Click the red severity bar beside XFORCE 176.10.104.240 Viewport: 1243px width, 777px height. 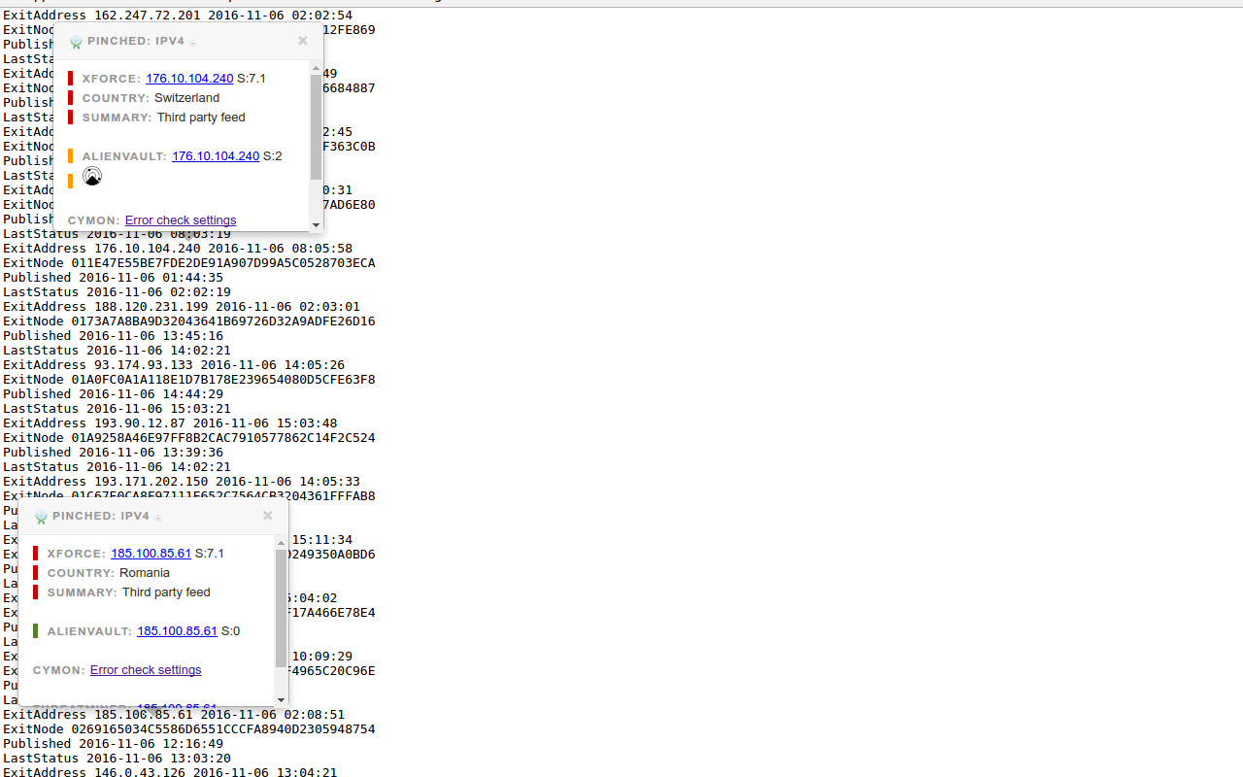[71, 79]
